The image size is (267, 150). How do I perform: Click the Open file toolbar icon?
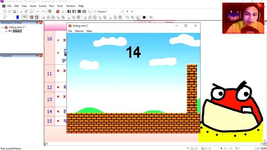point(10,12)
